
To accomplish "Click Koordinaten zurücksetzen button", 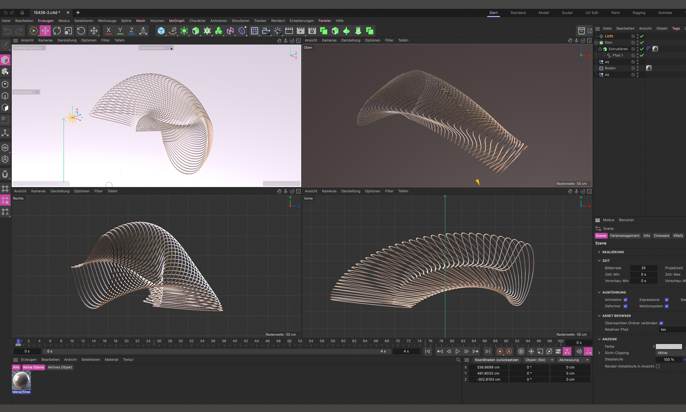I will (496, 360).
